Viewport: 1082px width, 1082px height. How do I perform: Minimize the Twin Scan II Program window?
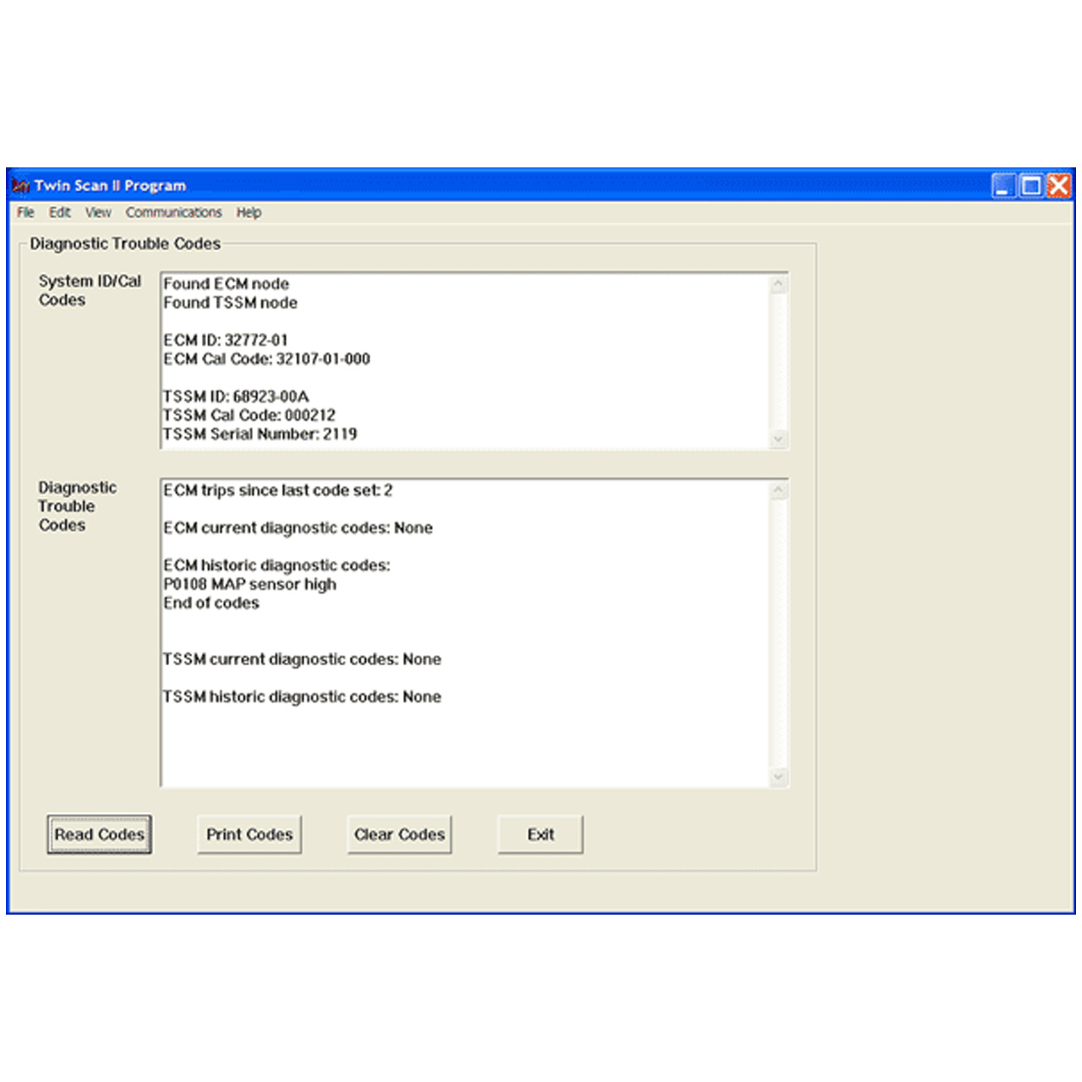(x=1003, y=186)
